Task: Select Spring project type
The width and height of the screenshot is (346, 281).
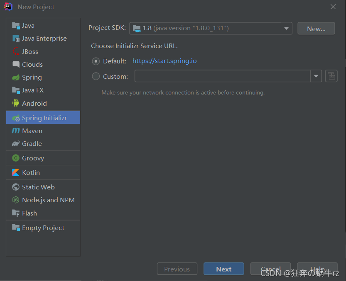Action: pyautogui.click(x=43, y=78)
